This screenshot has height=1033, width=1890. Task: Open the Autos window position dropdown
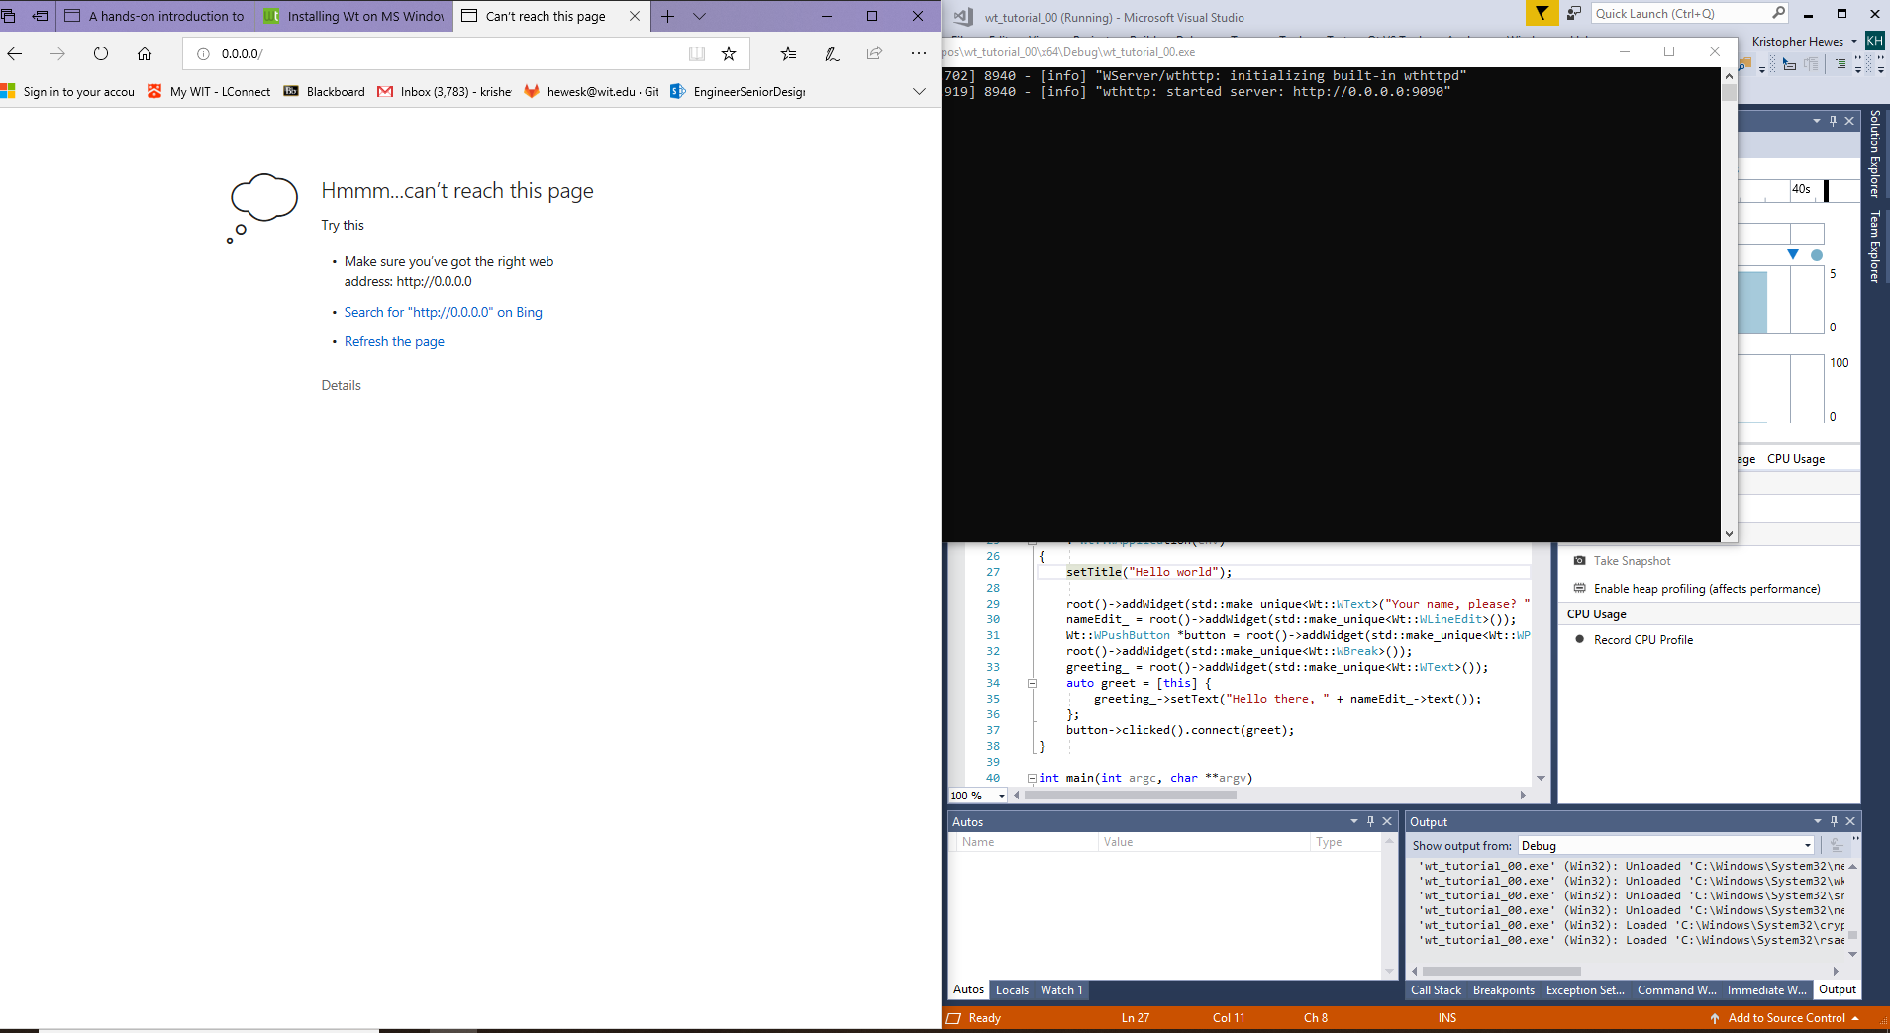[1353, 821]
